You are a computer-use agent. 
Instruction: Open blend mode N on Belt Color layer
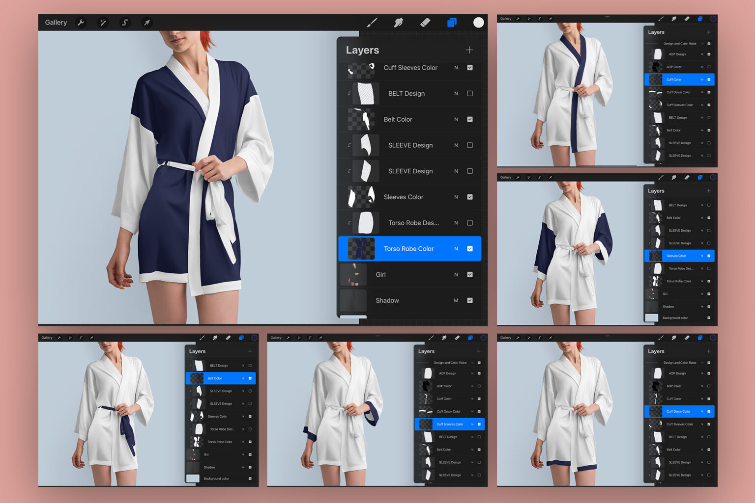pyautogui.click(x=456, y=119)
